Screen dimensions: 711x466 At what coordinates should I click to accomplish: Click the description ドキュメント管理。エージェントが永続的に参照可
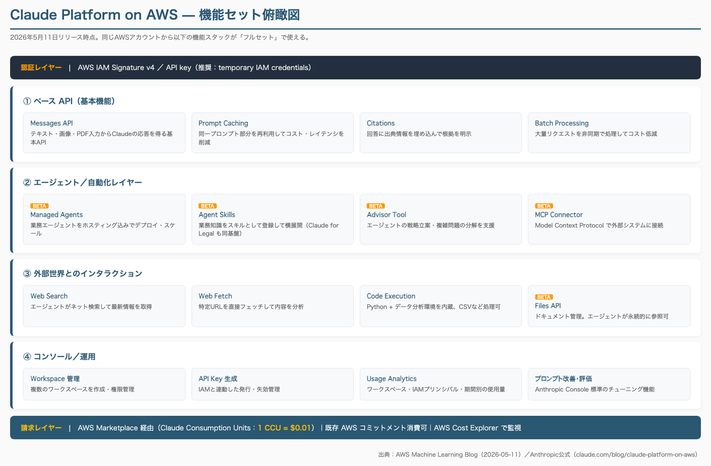[x=601, y=317]
